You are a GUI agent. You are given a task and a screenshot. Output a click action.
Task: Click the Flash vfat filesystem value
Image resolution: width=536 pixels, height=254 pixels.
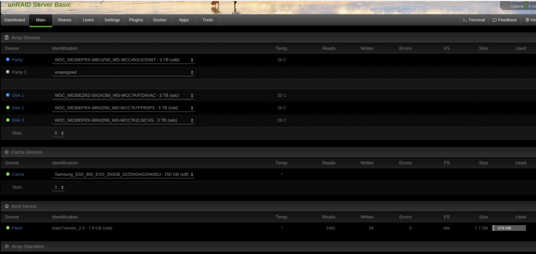(x=447, y=228)
